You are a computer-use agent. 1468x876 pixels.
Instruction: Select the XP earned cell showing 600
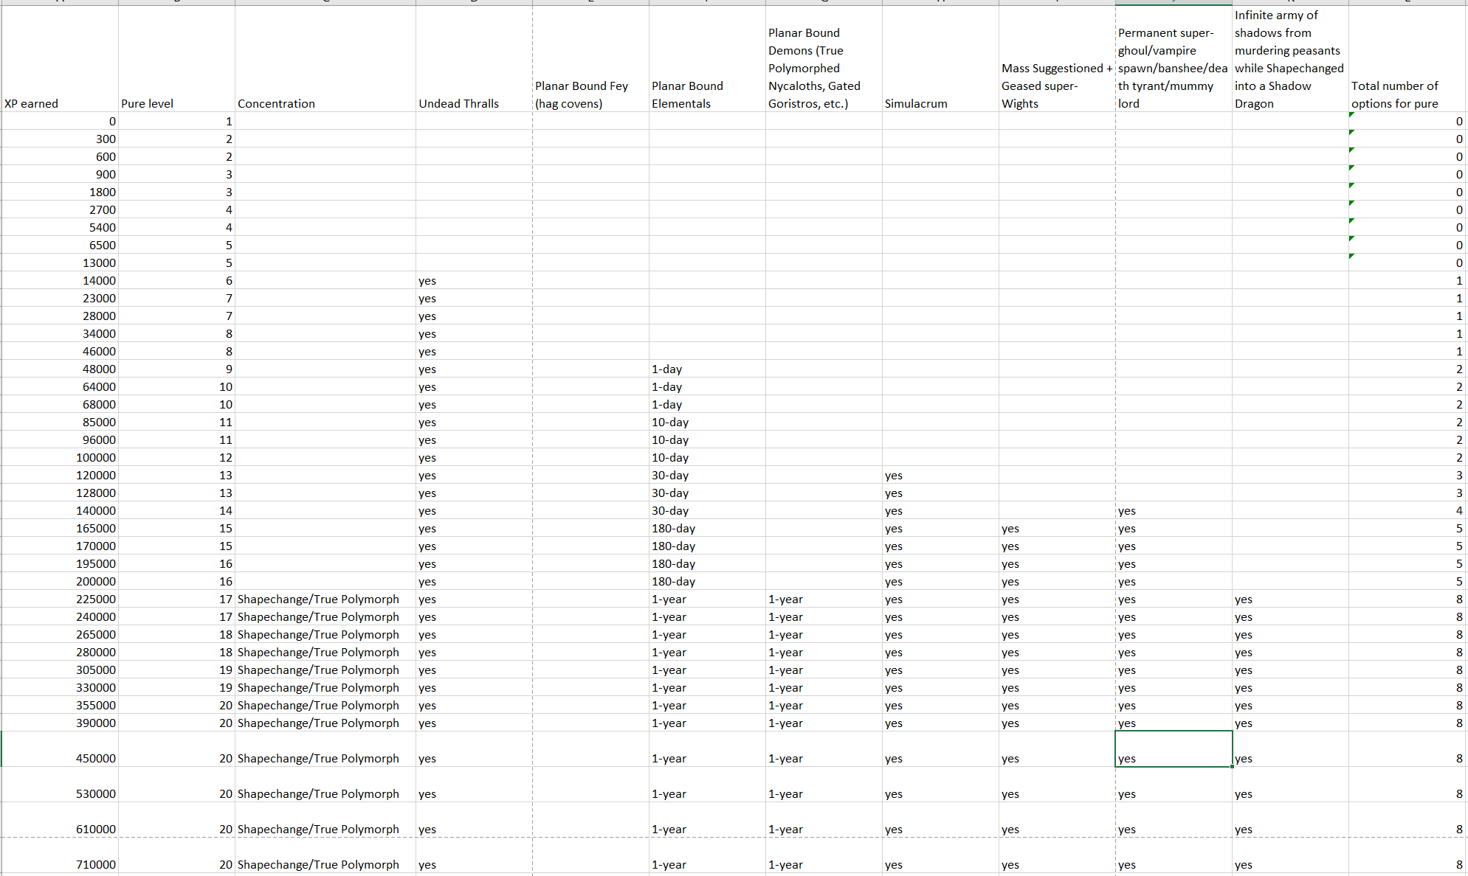60,156
